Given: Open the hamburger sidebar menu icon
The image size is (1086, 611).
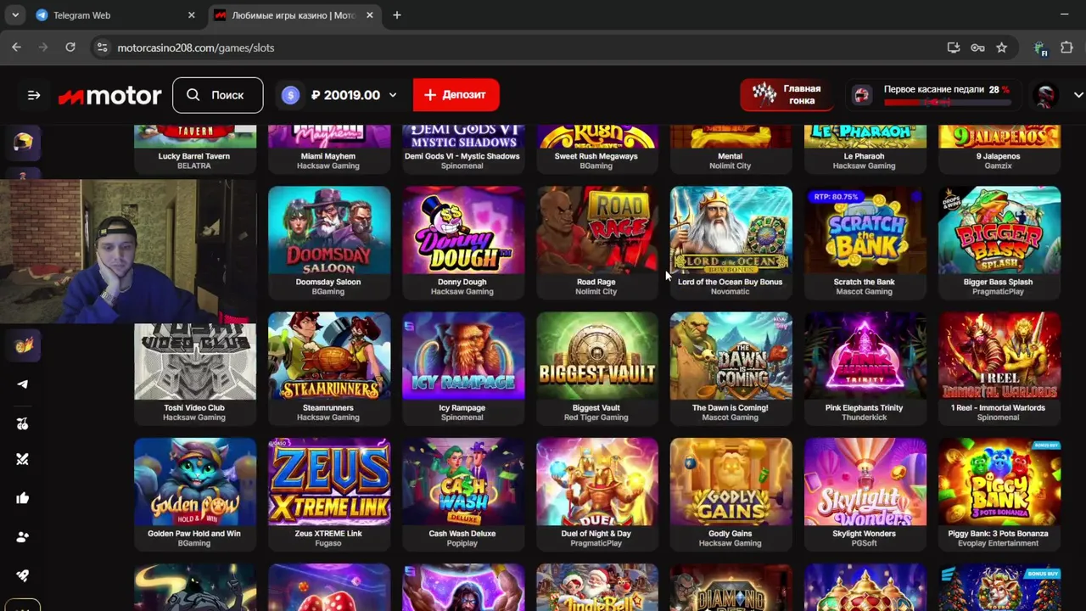Looking at the screenshot, I should pos(34,95).
